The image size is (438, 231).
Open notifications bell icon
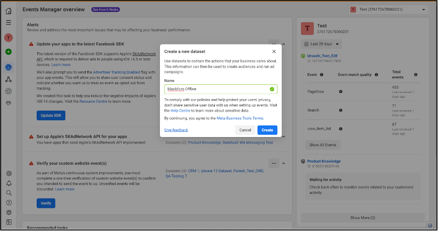[9, 183]
